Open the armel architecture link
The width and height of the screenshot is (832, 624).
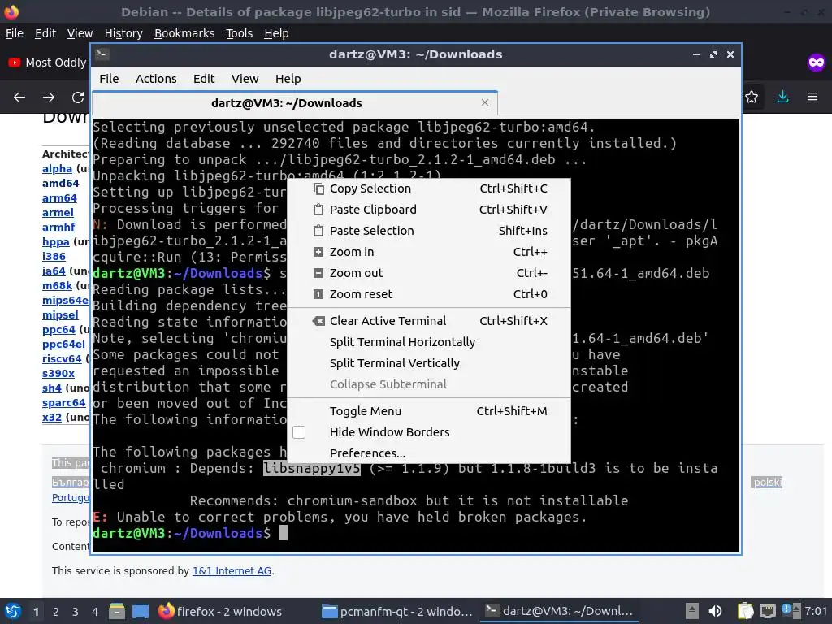pyautogui.click(x=58, y=213)
